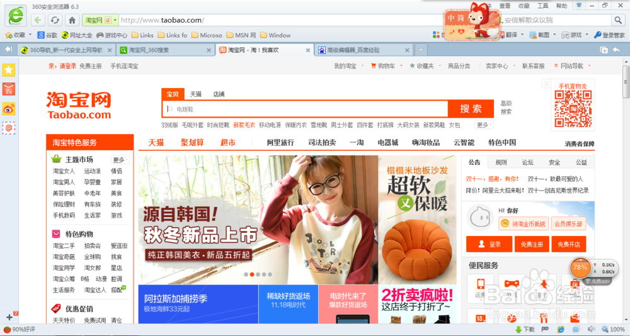Click the orange 搜索 button

(471, 109)
